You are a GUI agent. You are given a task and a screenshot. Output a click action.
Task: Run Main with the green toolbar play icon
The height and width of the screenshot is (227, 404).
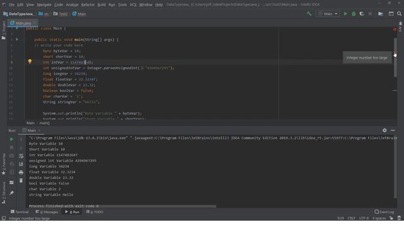click(x=345, y=14)
